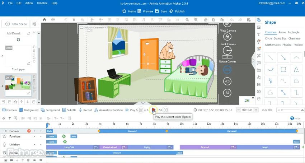Viewport: 305px width, 163px height.
Task: Click the home icon above canvas
Action: [x=44, y=20]
